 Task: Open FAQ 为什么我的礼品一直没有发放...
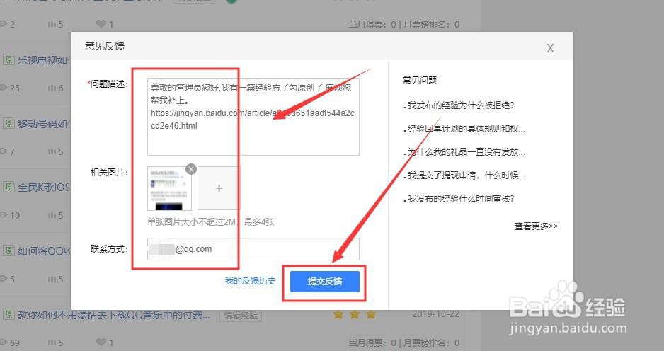tap(466, 152)
